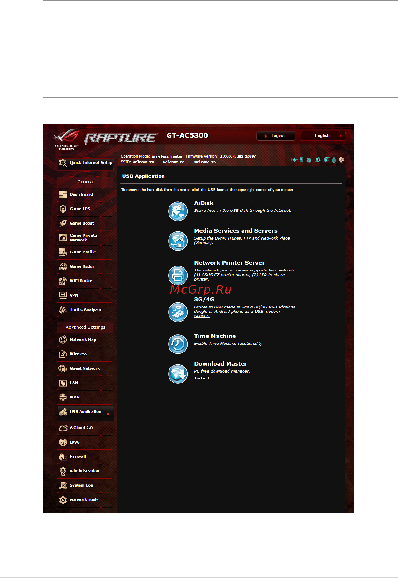Click the Download Master heading text
The height and width of the screenshot is (578, 398).
point(220,363)
